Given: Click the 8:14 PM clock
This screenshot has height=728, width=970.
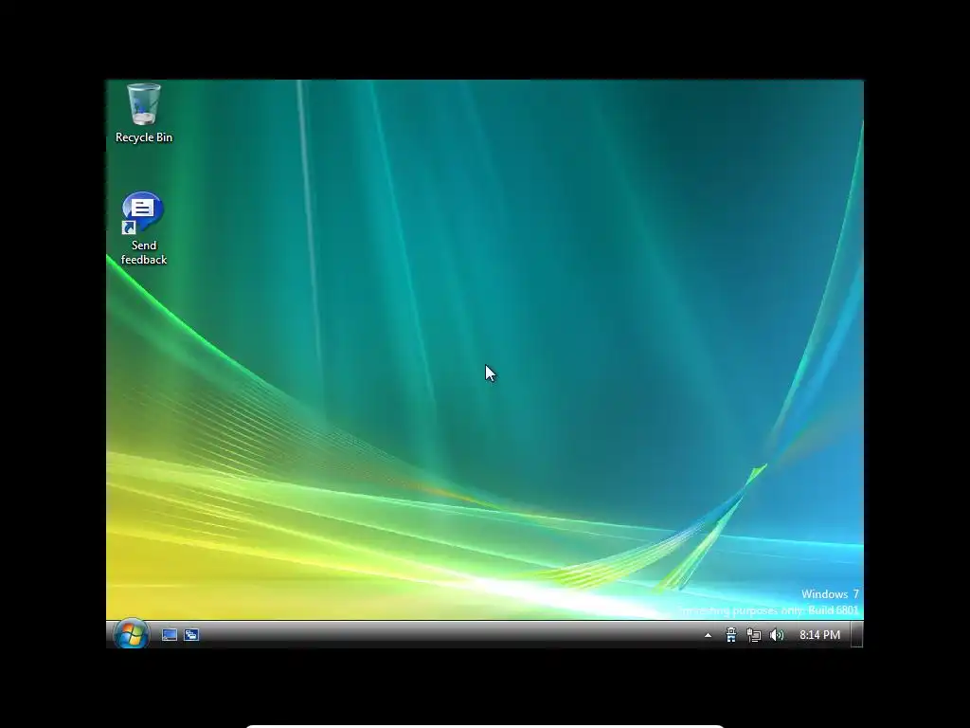Looking at the screenshot, I should 819,635.
